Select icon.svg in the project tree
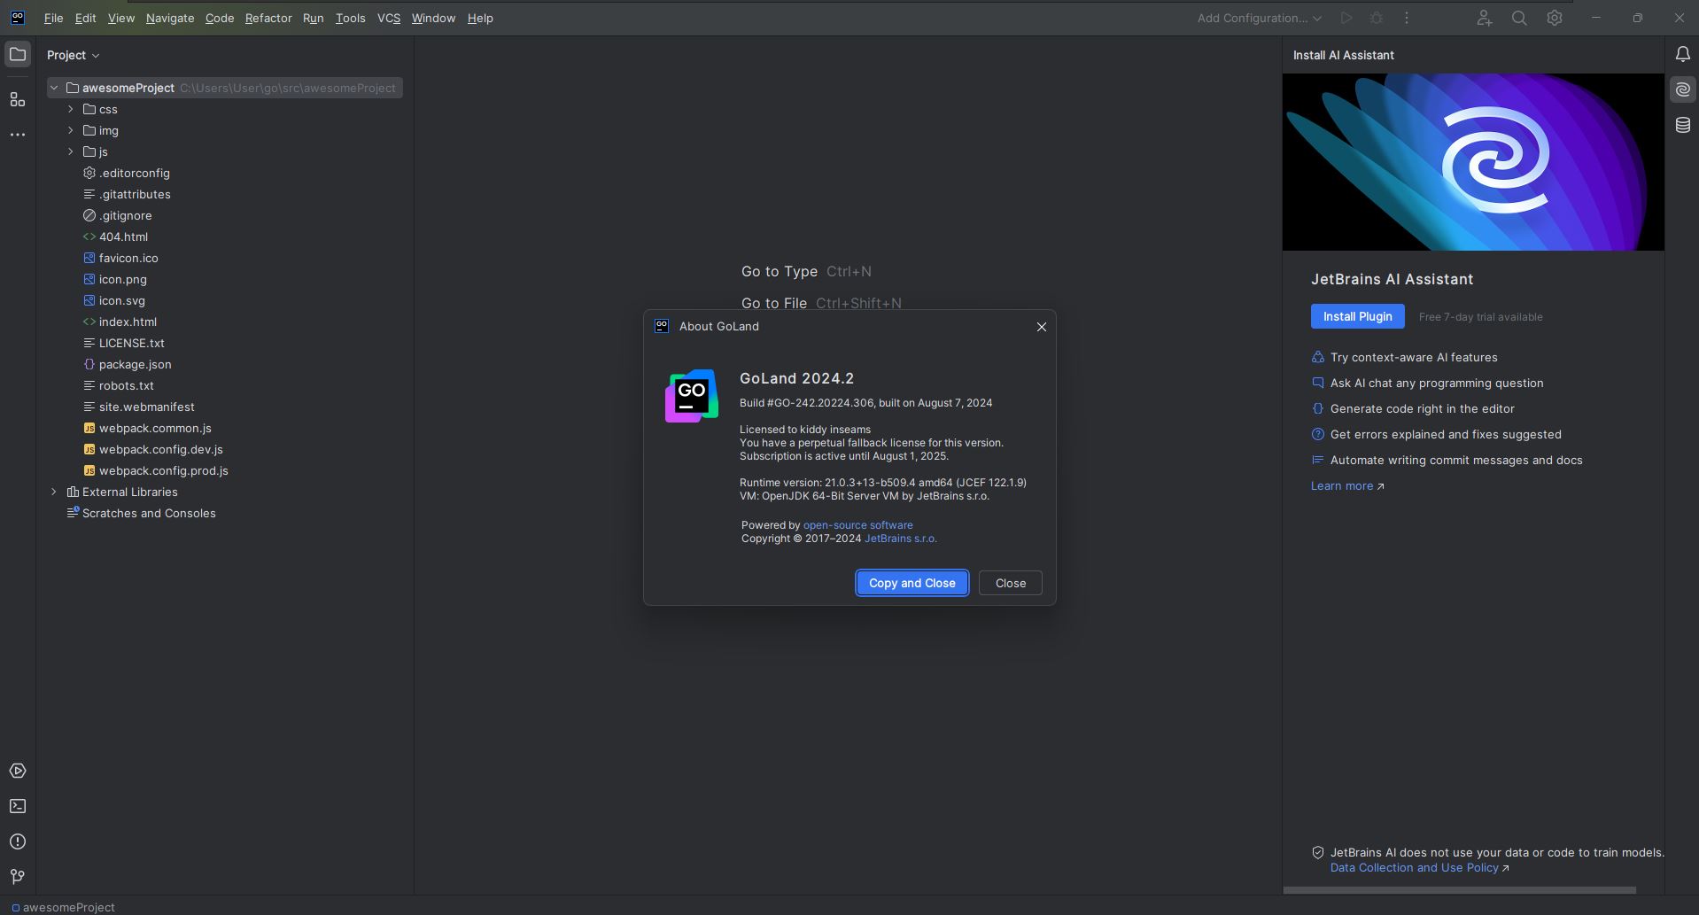This screenshot has height=915, width=1699. click(x=121, y=300)
